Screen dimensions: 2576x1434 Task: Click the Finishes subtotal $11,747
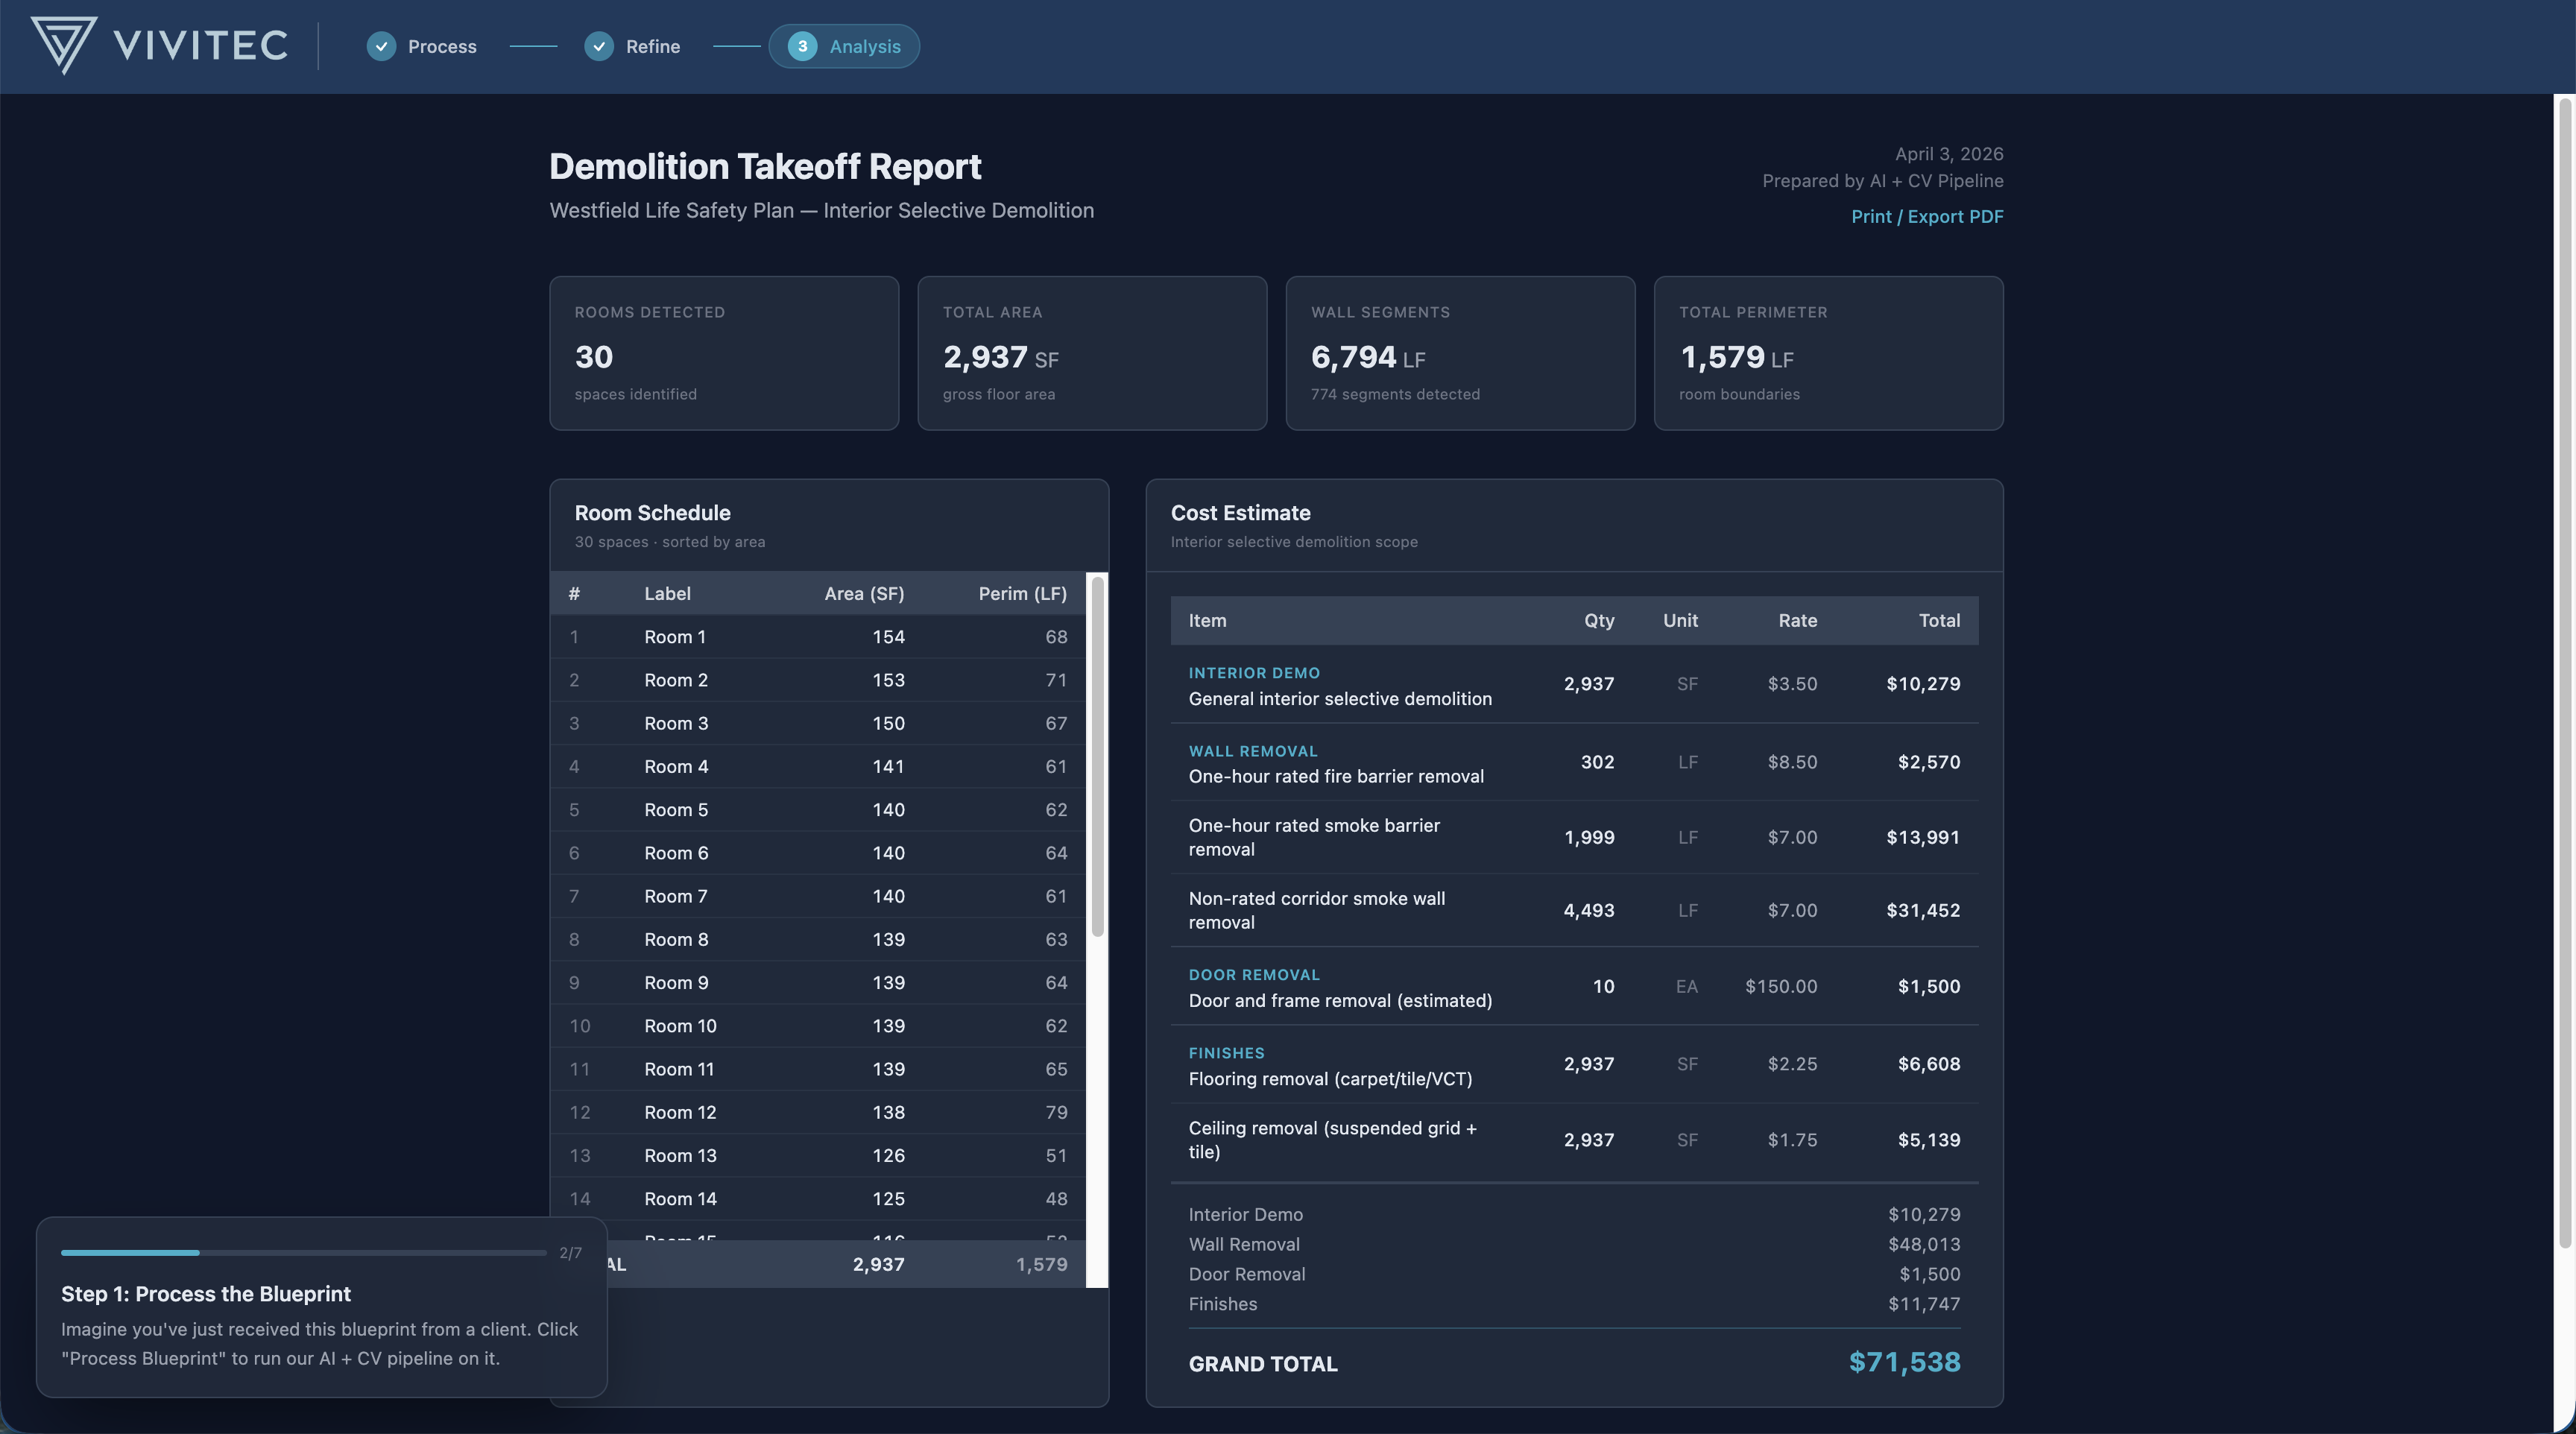click(x=1924, y=1304)
